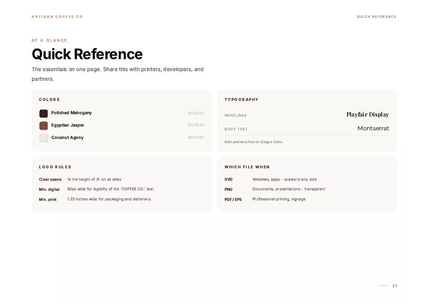Click the small "QUICK REFERENCE" header label
The height and width of the screenshot is (304, 429).
[377, 17]
